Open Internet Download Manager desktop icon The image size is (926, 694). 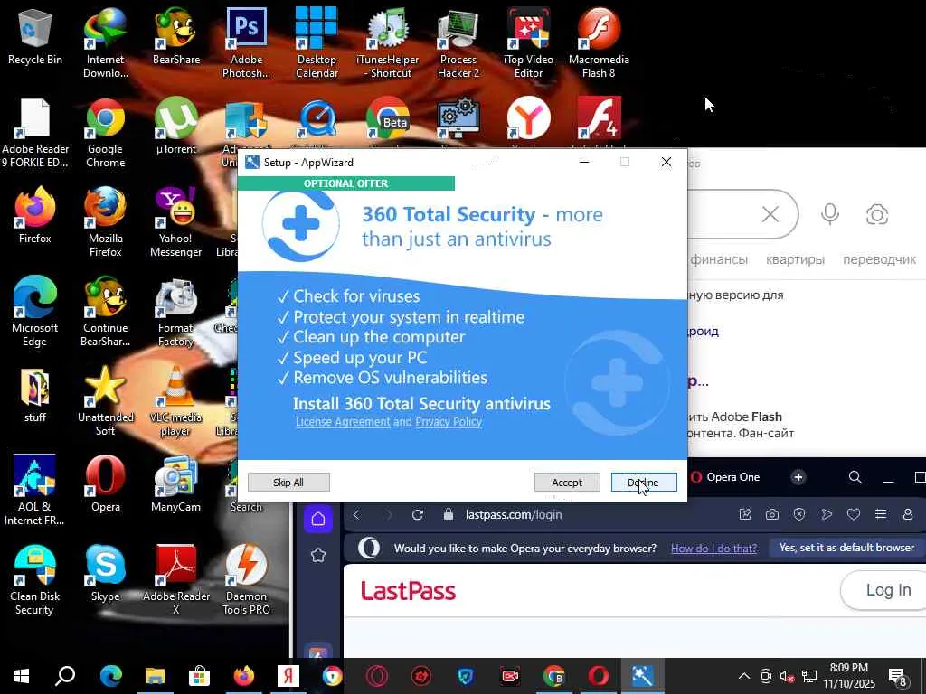tap(105, 42)
